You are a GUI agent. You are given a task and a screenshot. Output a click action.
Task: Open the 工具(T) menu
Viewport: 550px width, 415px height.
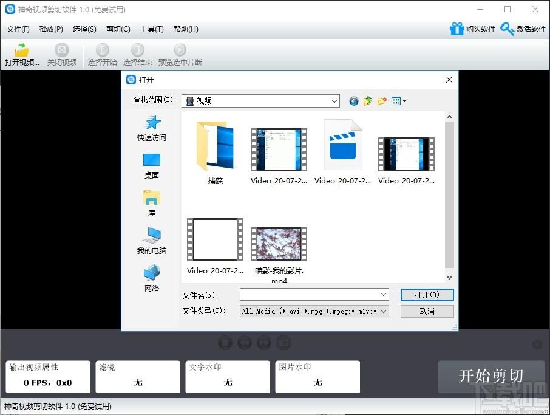(x=152, y=29)
